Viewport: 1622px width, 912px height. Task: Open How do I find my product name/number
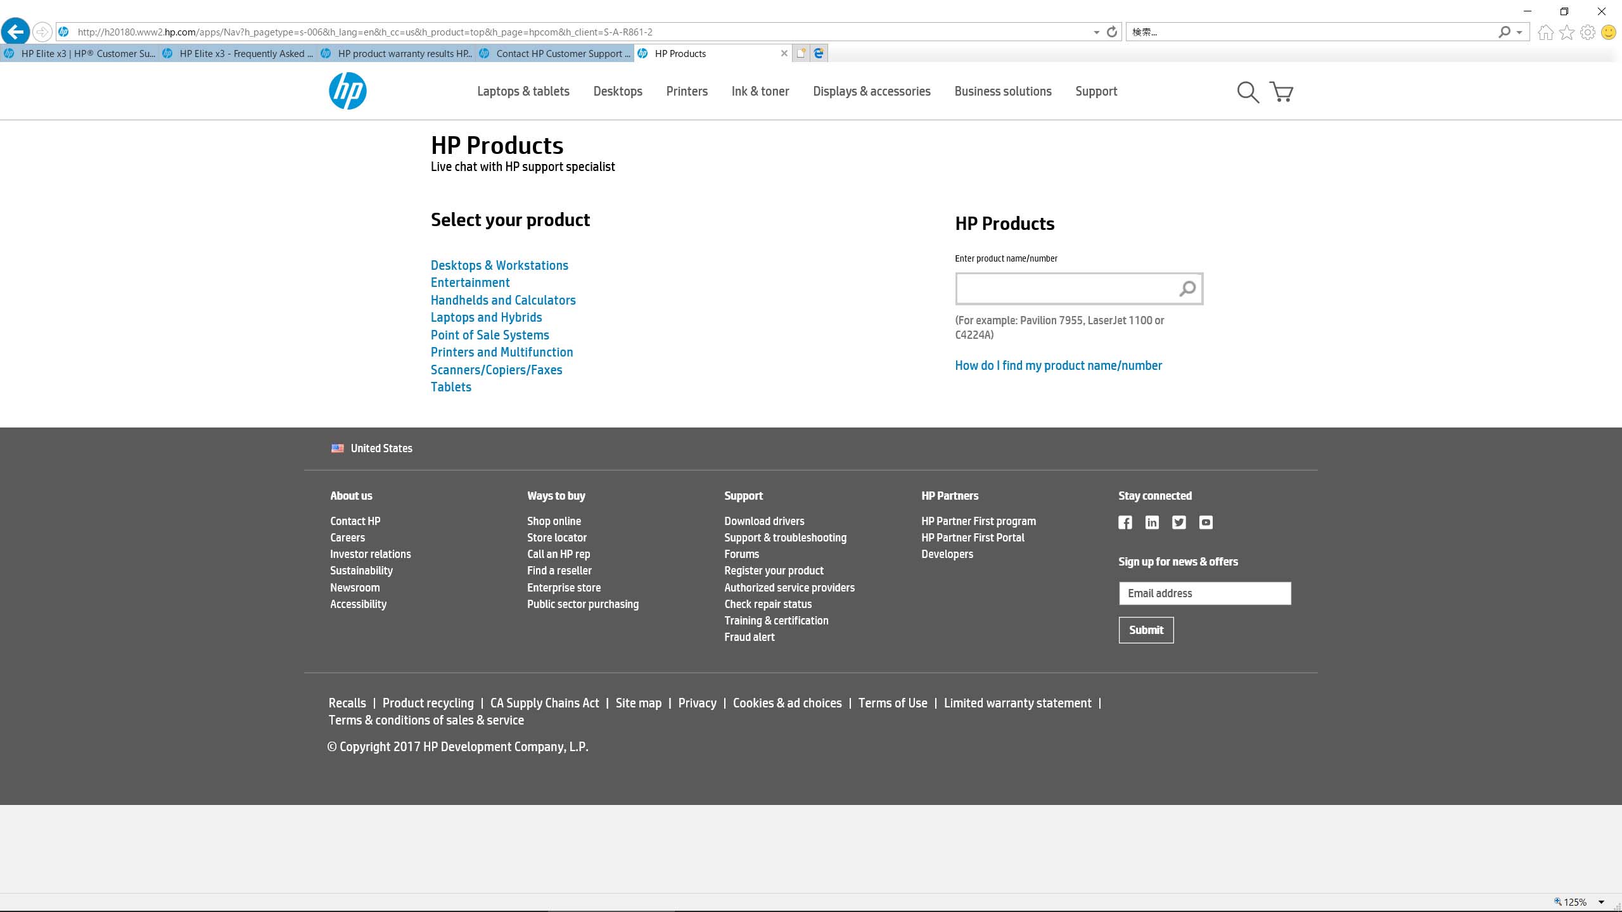1058,365
